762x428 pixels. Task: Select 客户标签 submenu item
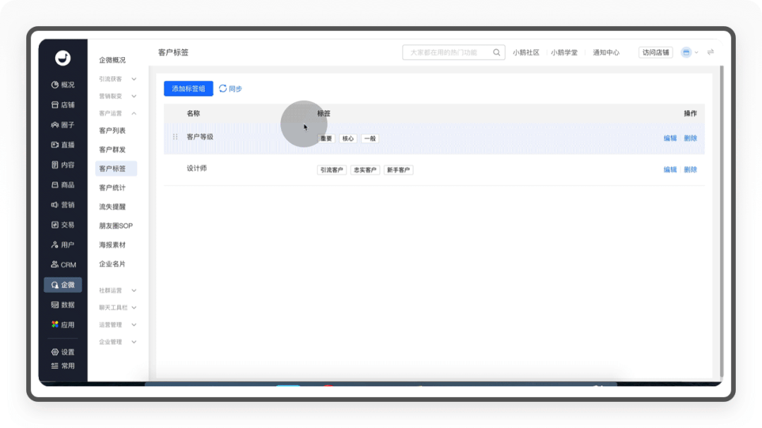[x=116, y=169]
